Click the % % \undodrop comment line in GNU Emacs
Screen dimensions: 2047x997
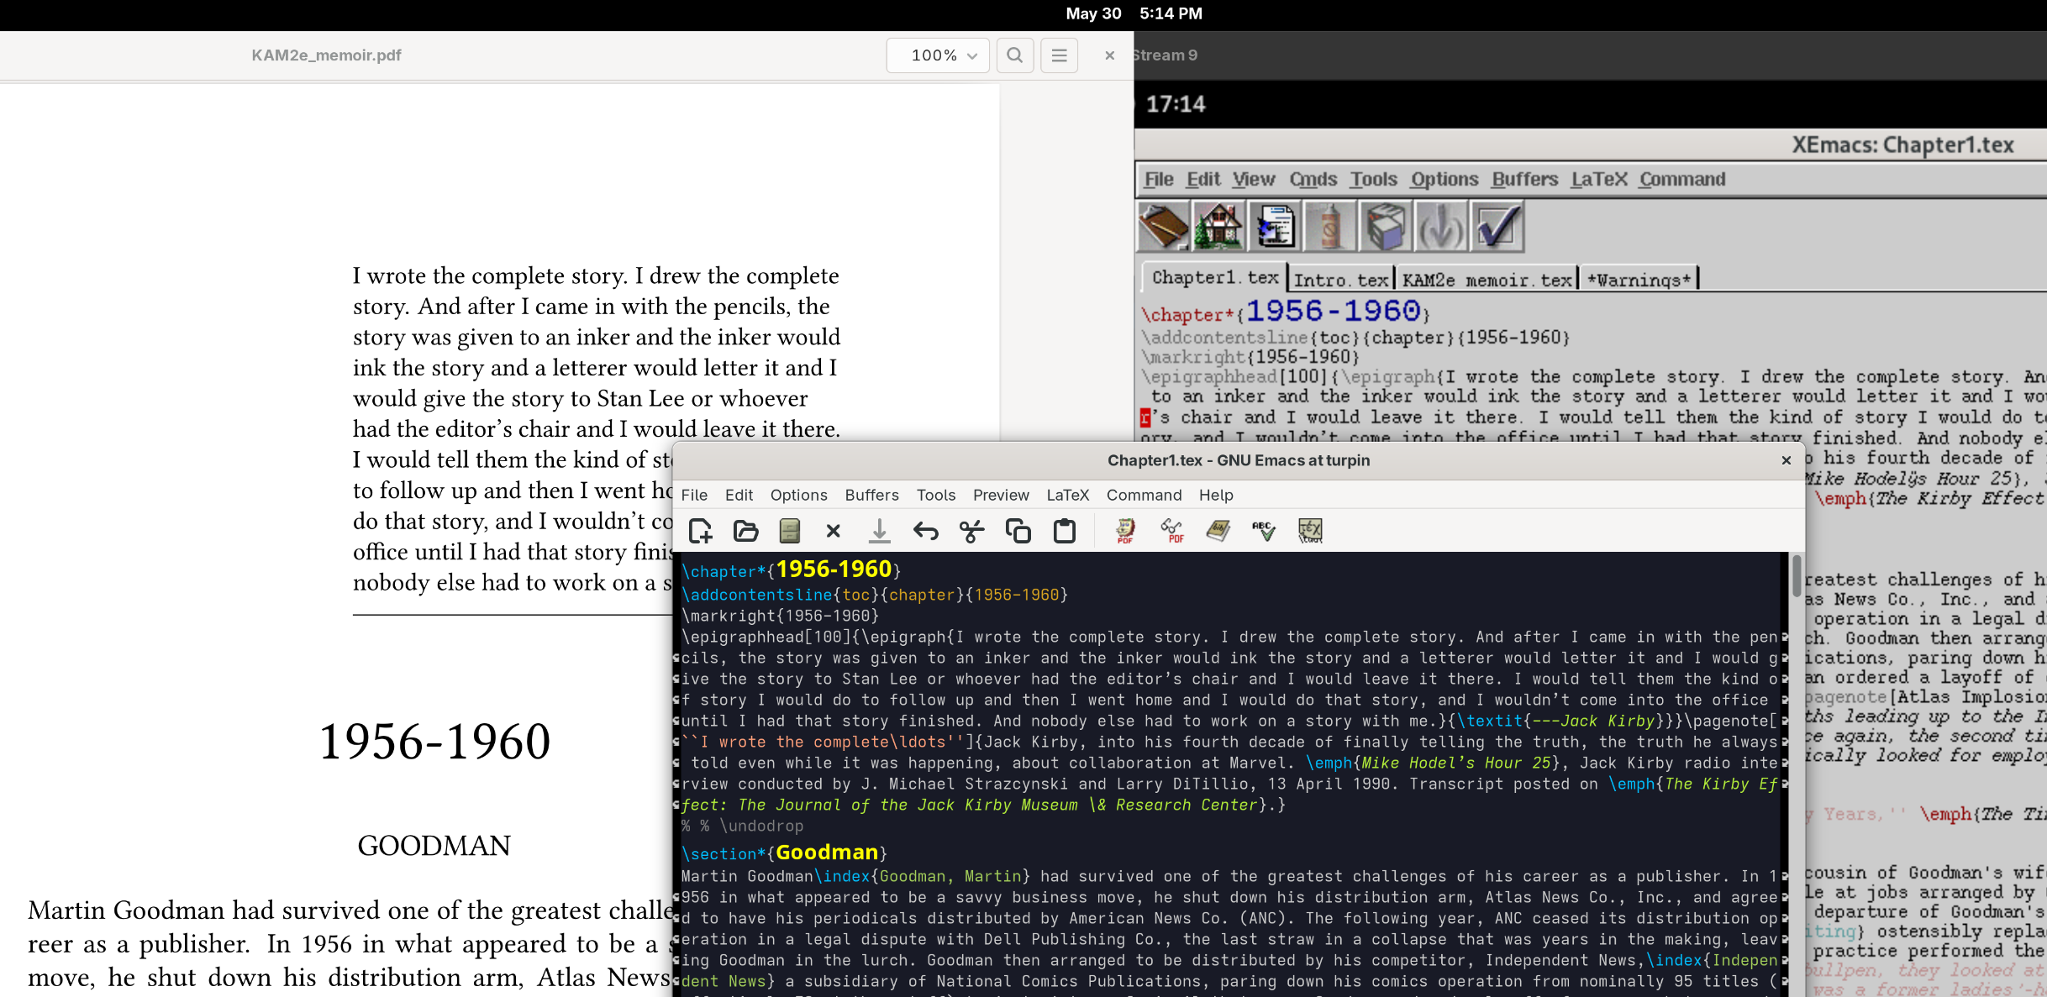742,826
